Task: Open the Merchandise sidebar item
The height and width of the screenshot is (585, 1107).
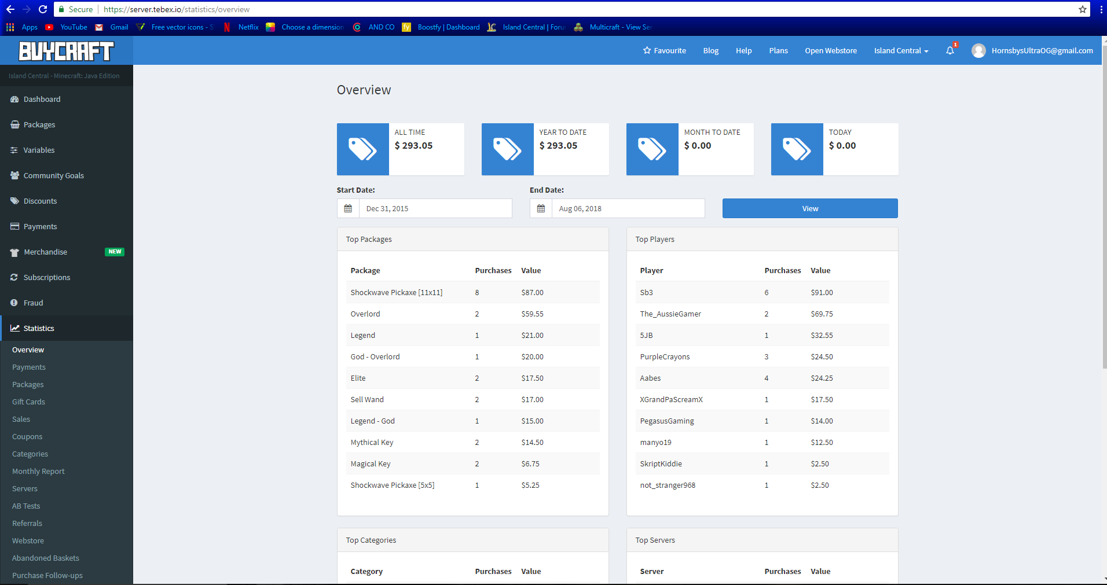Action: (45, 252)
